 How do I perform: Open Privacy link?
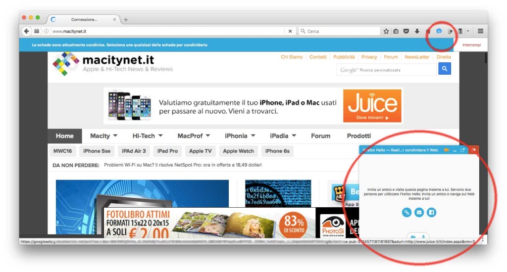tap(369, 57)
